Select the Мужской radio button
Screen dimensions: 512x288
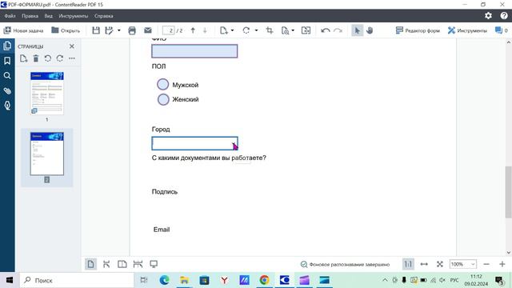click(163, 84)
